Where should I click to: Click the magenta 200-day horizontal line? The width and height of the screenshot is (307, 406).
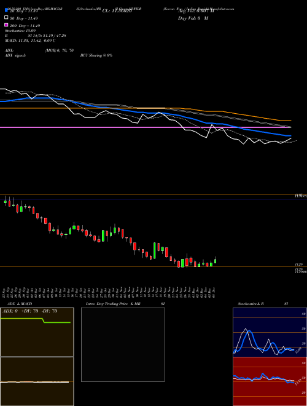click(x=146, y=127)
